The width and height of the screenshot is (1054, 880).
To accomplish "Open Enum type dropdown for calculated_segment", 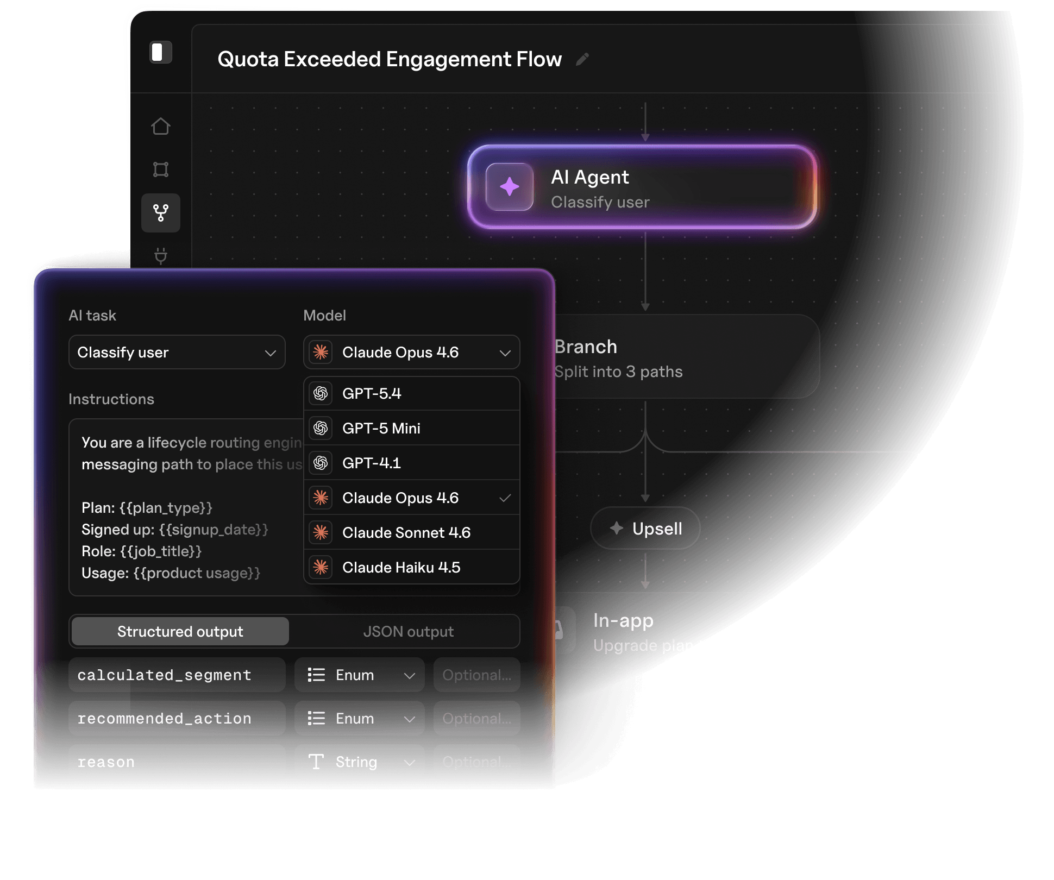I will coord(359,675).
